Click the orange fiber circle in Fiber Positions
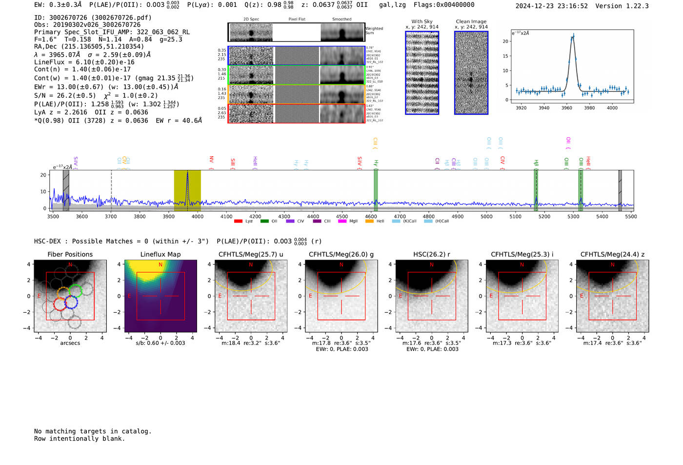Image resolution: width=683 pixels, height=465 pixels. click(x=63, y=294)
